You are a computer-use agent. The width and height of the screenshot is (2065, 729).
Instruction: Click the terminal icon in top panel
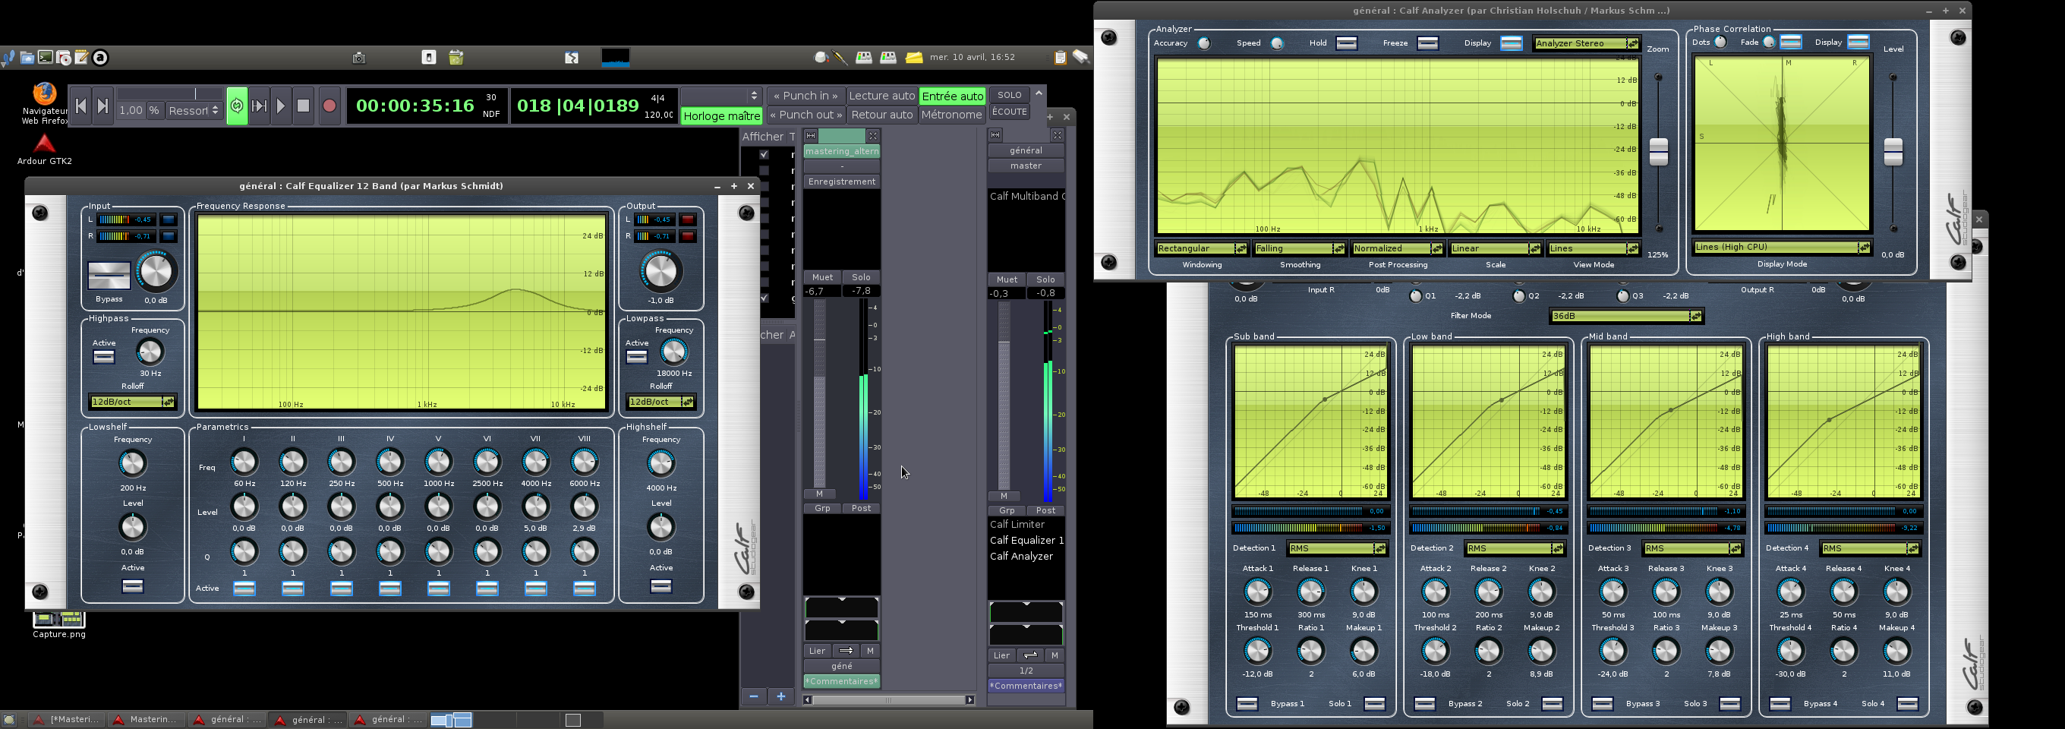46,58
